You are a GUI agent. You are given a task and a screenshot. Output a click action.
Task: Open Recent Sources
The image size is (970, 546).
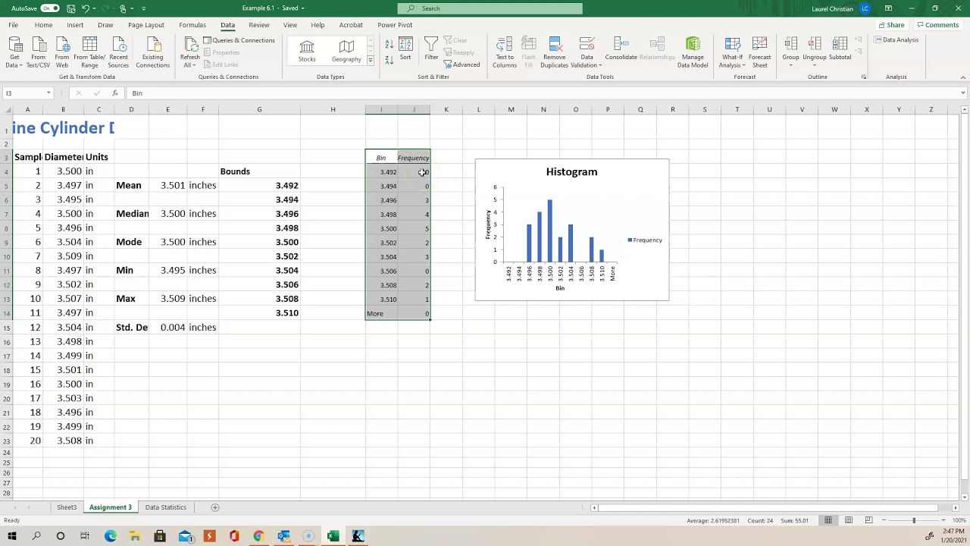pos(118,52)
